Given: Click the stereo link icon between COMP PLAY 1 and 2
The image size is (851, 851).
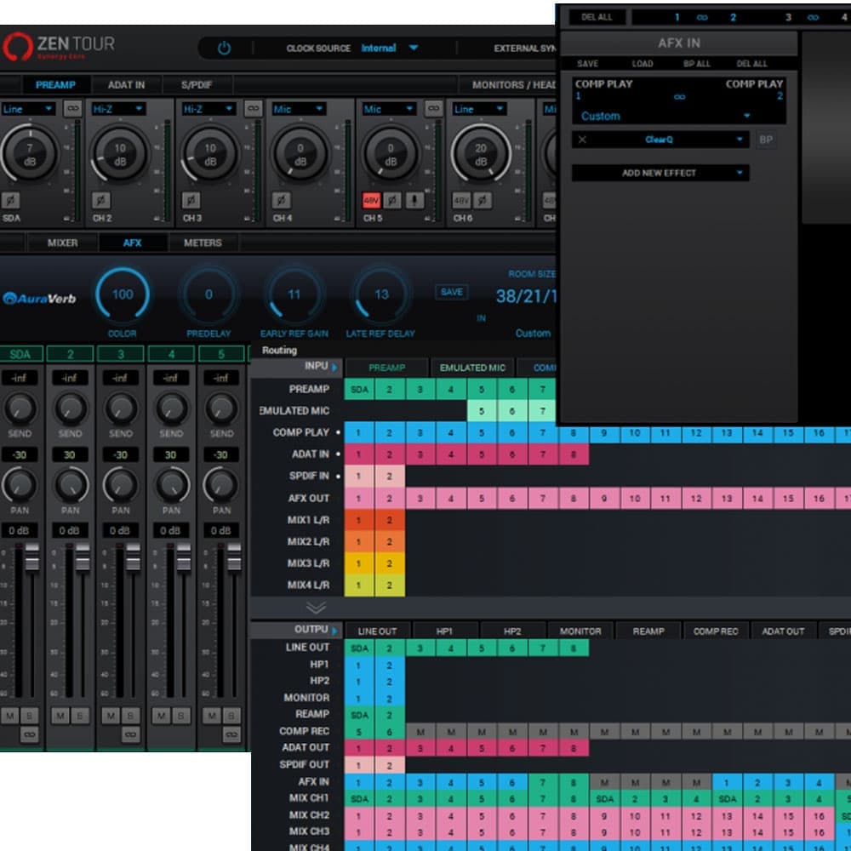Looking at the screenshot, I should [679, 97].
